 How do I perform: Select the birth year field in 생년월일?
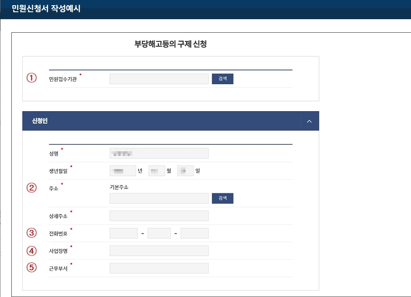click(x=123, y=171)
